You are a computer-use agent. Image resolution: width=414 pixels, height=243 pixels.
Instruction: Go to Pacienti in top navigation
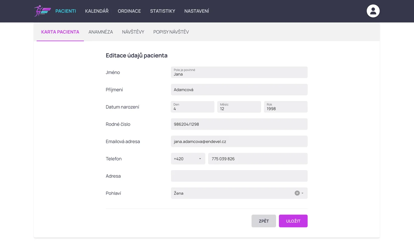(65, 11)
